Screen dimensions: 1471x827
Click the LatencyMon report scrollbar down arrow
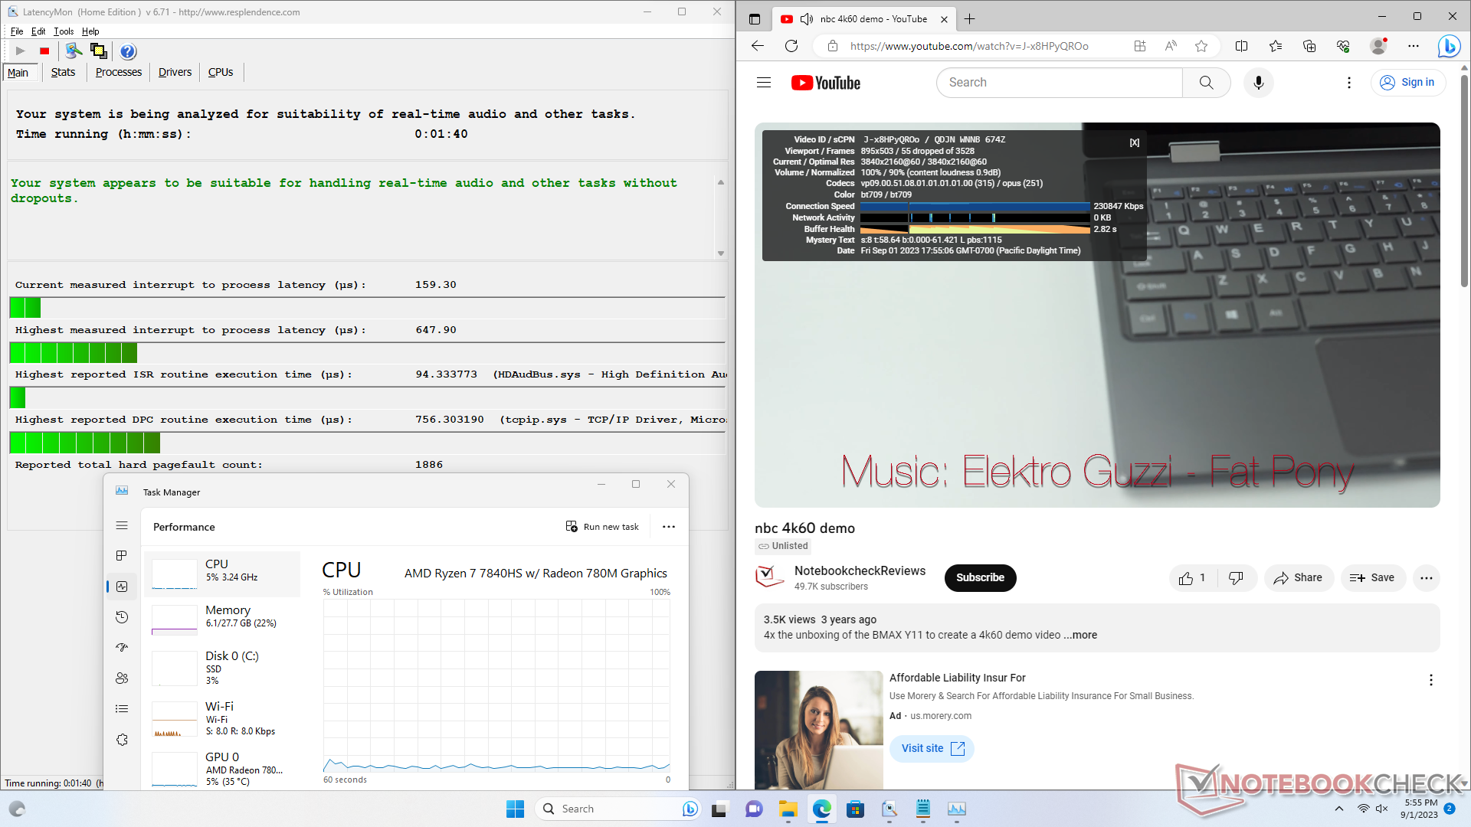point(720,253)
